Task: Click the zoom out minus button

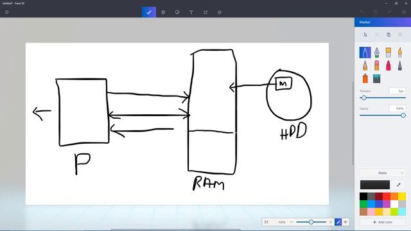Action: [292, 222]
